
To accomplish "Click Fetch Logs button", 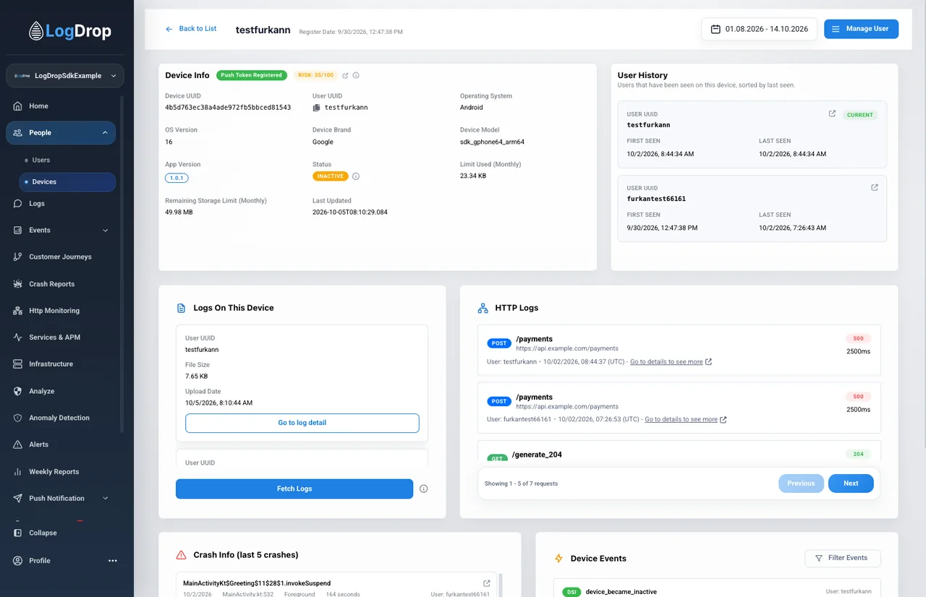I will (x=294, y=489).
